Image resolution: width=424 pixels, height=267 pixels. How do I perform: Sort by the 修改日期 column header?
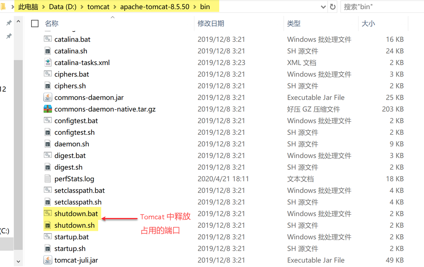tap(211, 24)
